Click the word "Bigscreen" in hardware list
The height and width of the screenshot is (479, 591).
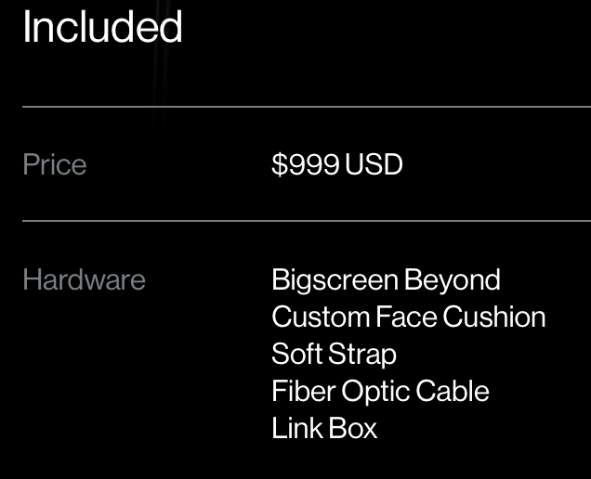click(x=335, y=280)
